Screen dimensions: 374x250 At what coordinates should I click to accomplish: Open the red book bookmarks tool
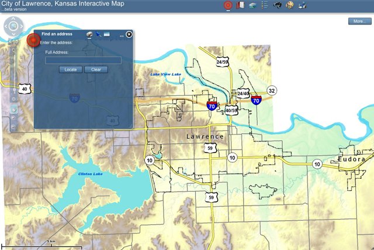click(240, 5)
